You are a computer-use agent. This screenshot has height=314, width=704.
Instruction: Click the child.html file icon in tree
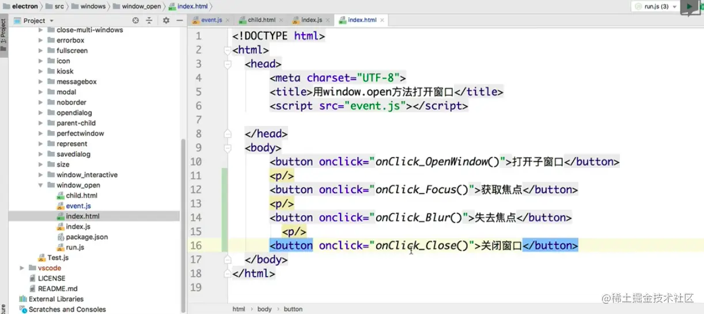tap(60, 196)
